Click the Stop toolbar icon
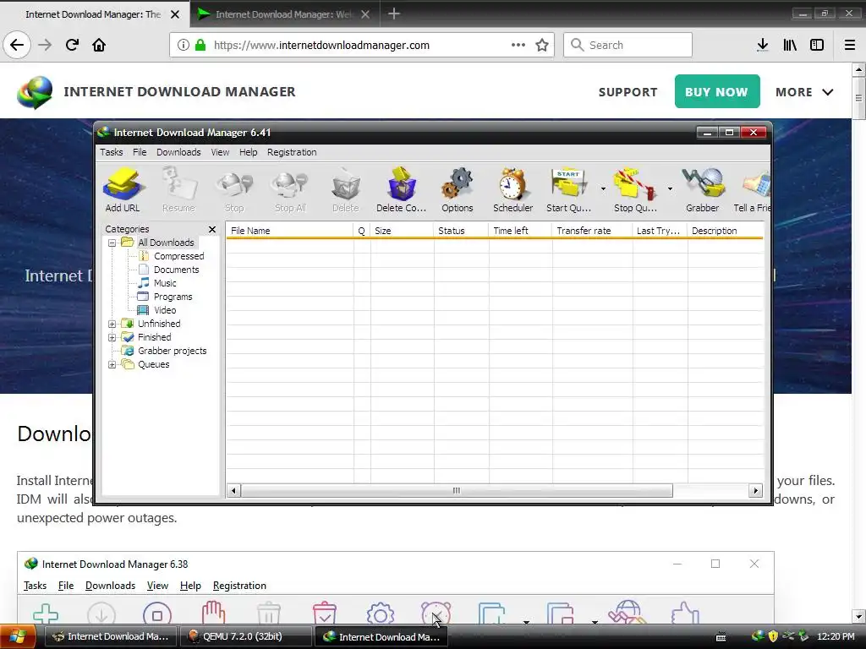This screenshot has height=649, width=866. (x=234, y=190)
